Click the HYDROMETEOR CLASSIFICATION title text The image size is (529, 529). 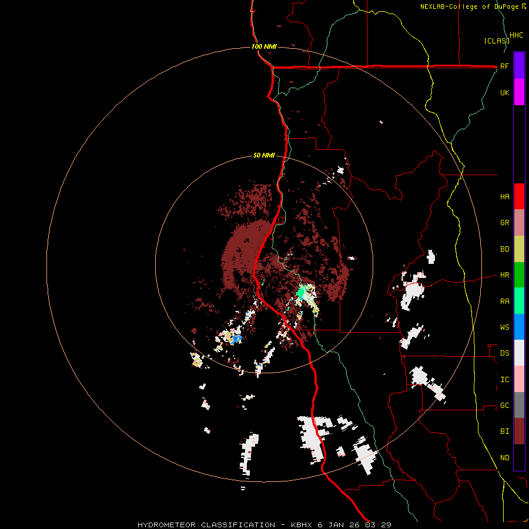pyautogui.click(x=206, y=525)
